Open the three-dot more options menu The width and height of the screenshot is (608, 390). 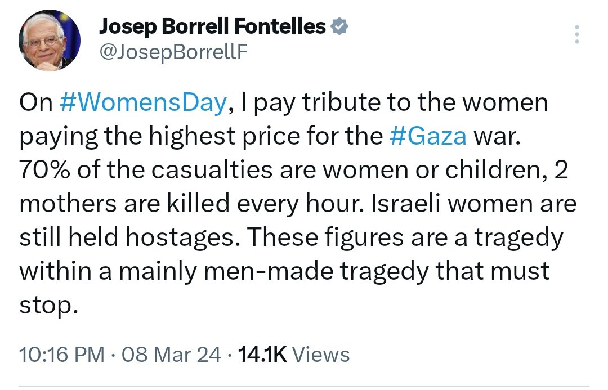(575, 35)
